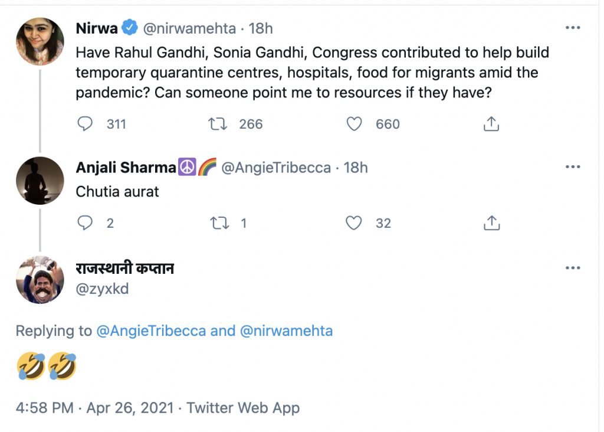
Task: Like Nirwa's tweet with heart icon
Action: (353, 124)
